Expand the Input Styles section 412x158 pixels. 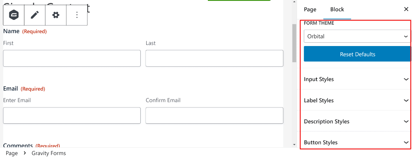pyautogui.click(x=356, y=79)
